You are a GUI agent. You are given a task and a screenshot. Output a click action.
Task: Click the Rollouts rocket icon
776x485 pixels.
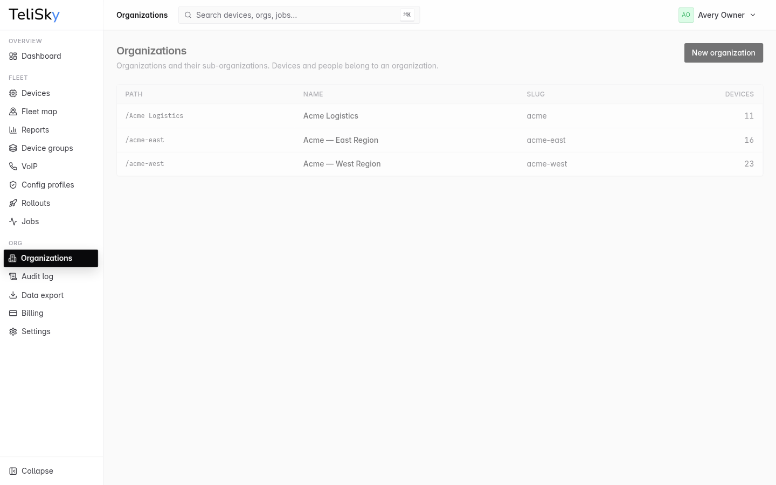click(13, 203)
